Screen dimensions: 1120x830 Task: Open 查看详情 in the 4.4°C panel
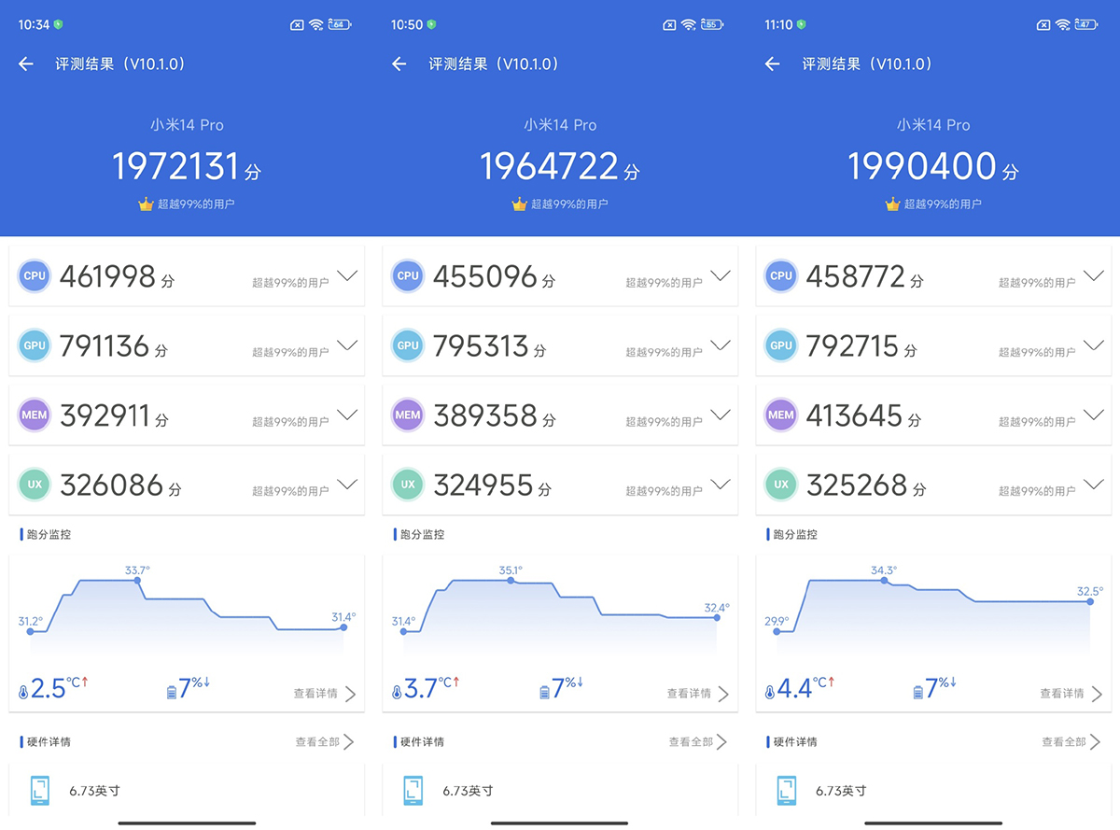click(1071, 694)
